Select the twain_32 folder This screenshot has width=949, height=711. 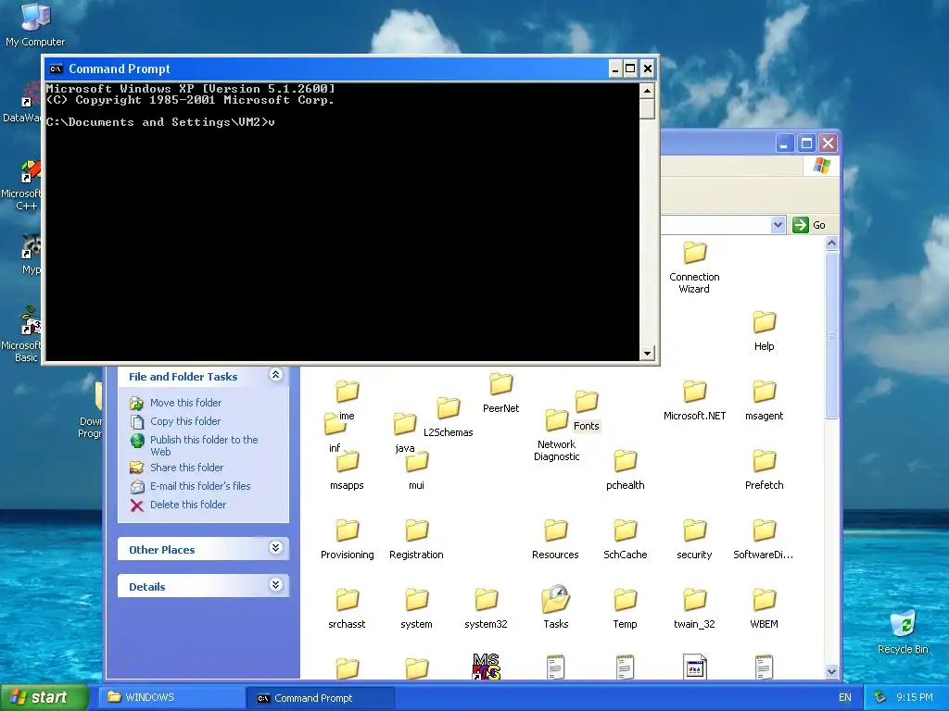point(694,609)
